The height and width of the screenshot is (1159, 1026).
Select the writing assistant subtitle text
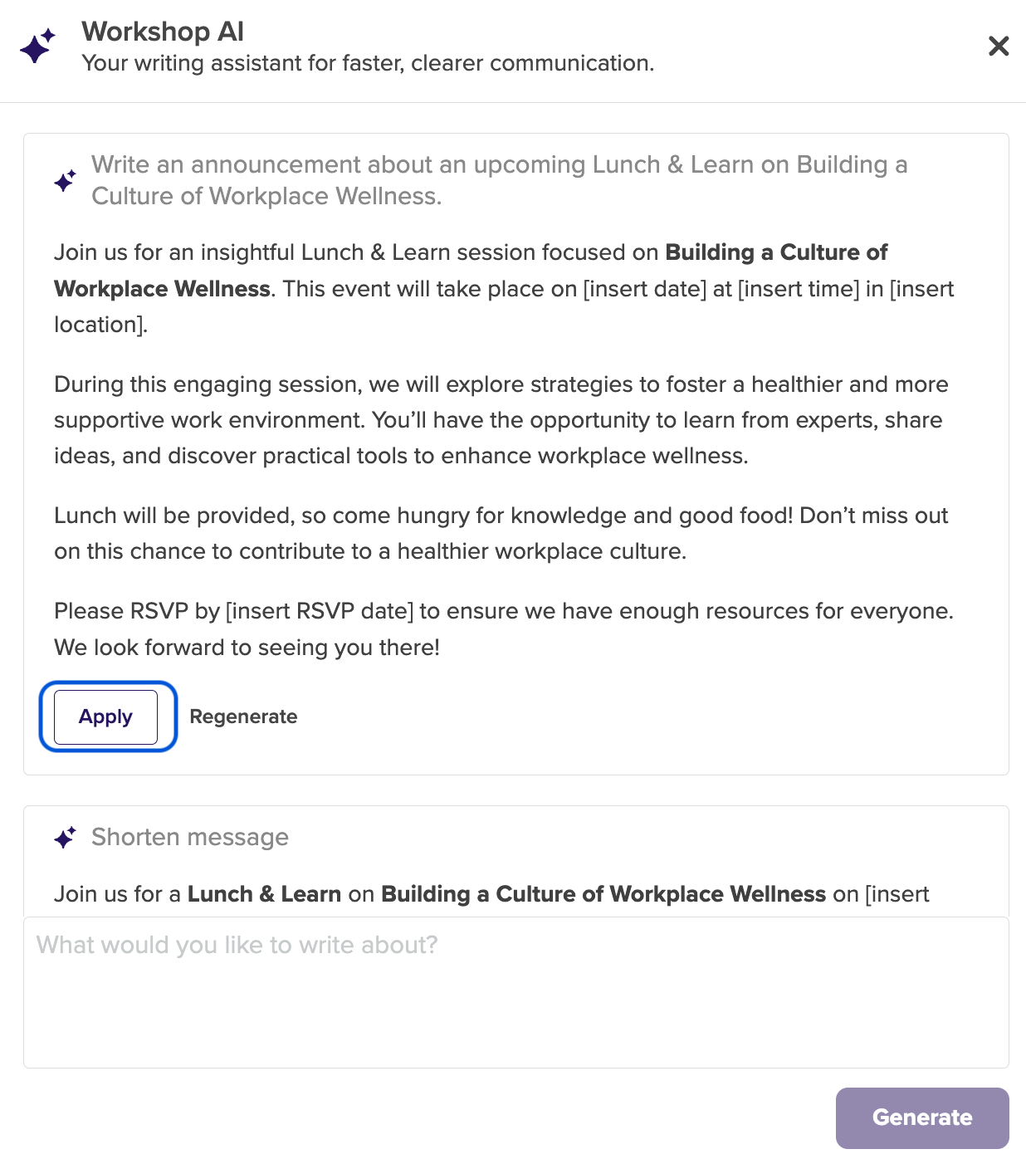(x=368, y=62)
